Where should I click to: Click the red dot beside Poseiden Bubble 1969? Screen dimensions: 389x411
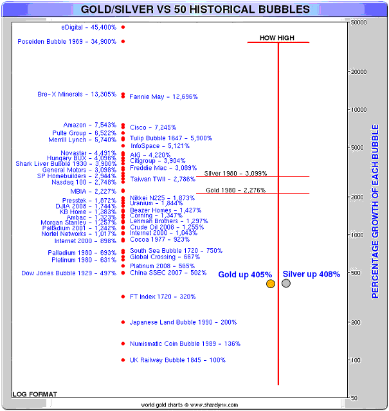pyautogui.click(x=123, y=42)
